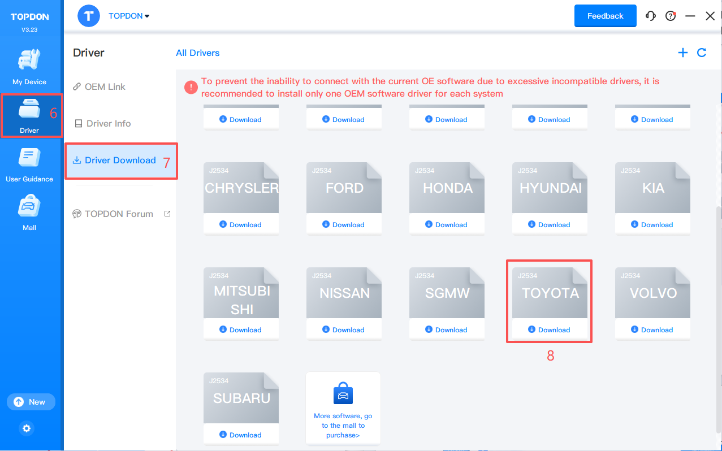Switch to the All Drivers tab
The height and width of the screenshot is (451, 722).
[x=197, y=53]
